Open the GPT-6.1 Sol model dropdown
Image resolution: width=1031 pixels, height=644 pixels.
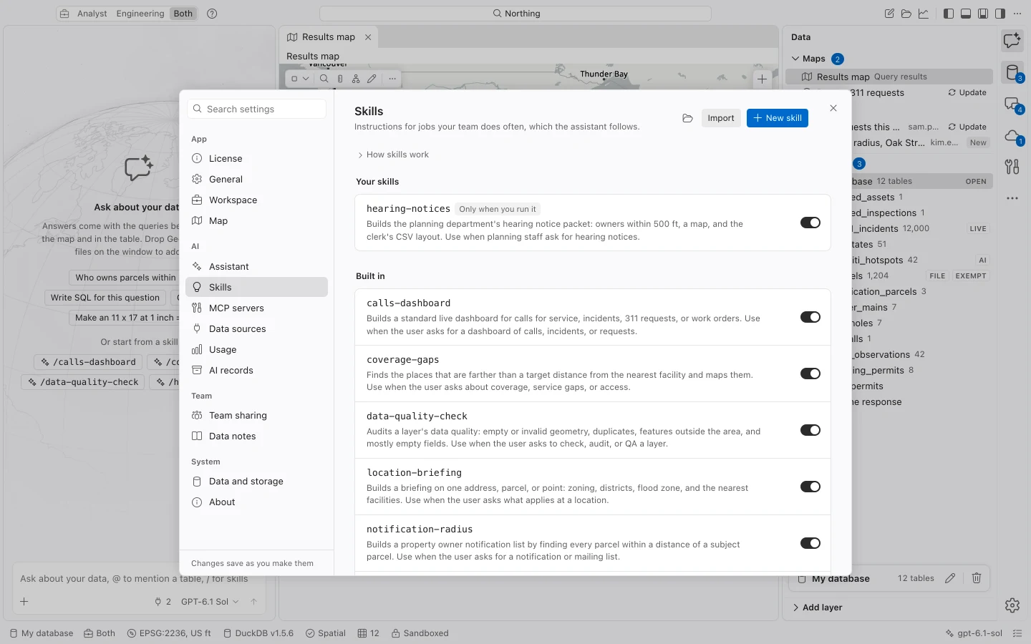tap(210, 602)
